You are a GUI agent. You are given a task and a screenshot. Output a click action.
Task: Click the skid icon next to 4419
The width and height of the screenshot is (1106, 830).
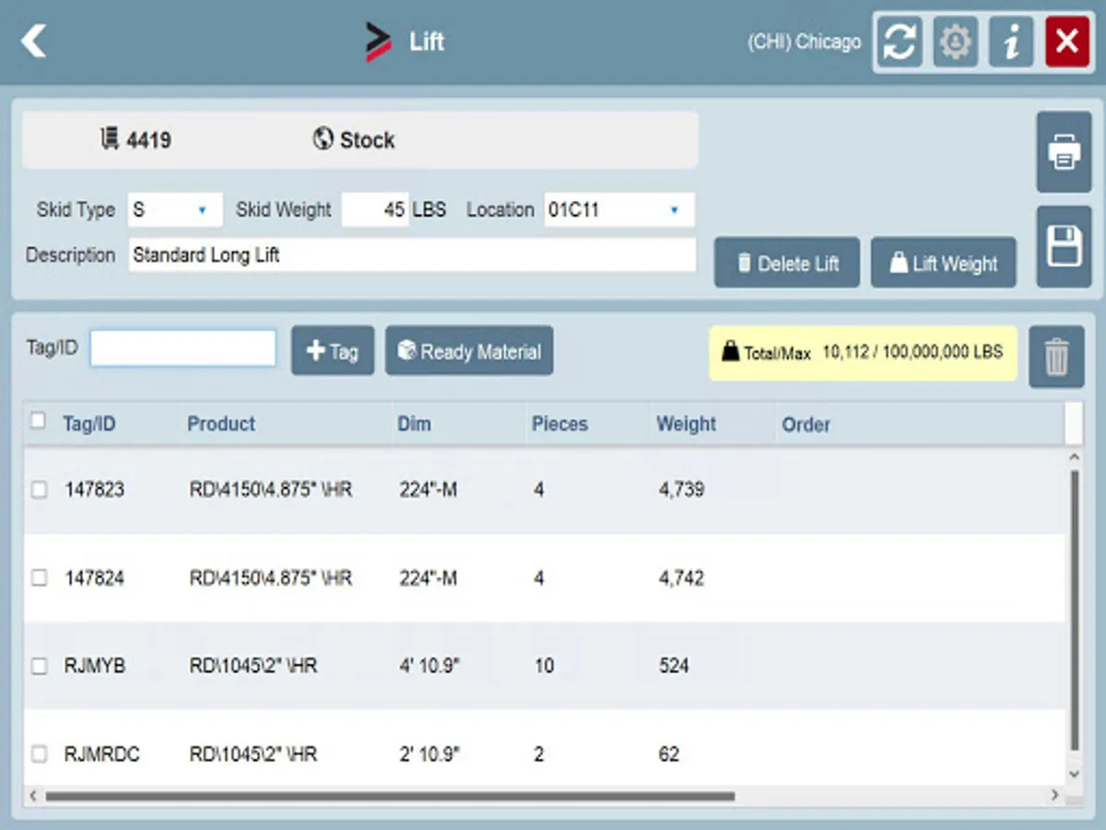pyautogui.click(x=110, y=140)
